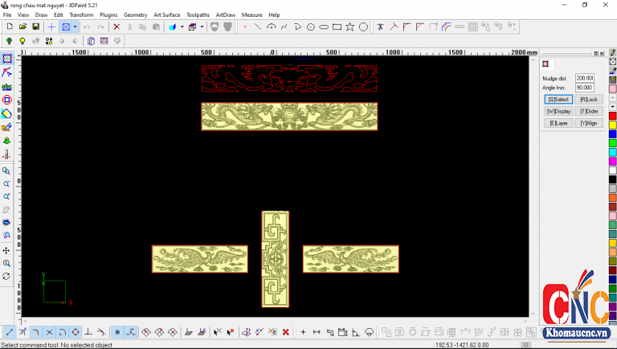Pick the red color swatch in palette
This screenshot has height=349, width=617.
coord(612,116)
